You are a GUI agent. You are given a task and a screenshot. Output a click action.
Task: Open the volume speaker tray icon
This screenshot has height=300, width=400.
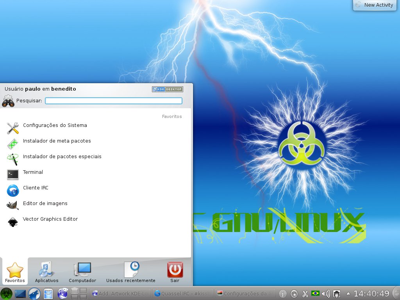pyautogui.click(x=326, y=294)
